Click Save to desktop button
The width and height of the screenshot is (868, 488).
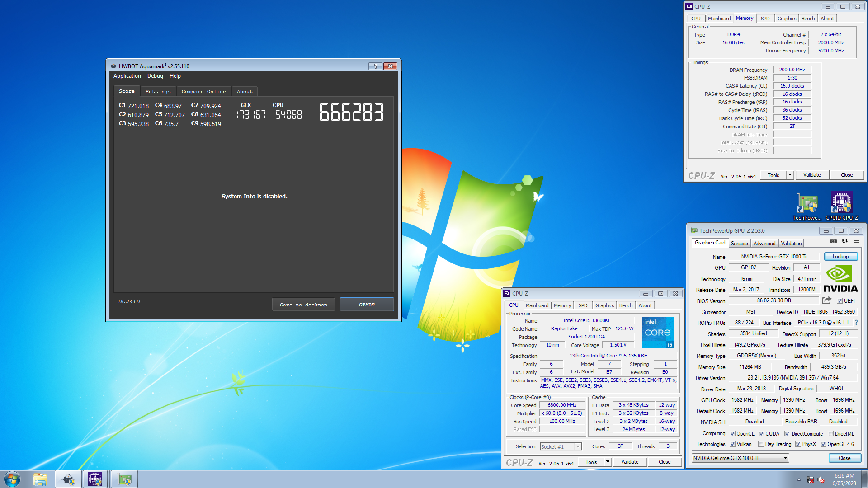pos(303,305)
